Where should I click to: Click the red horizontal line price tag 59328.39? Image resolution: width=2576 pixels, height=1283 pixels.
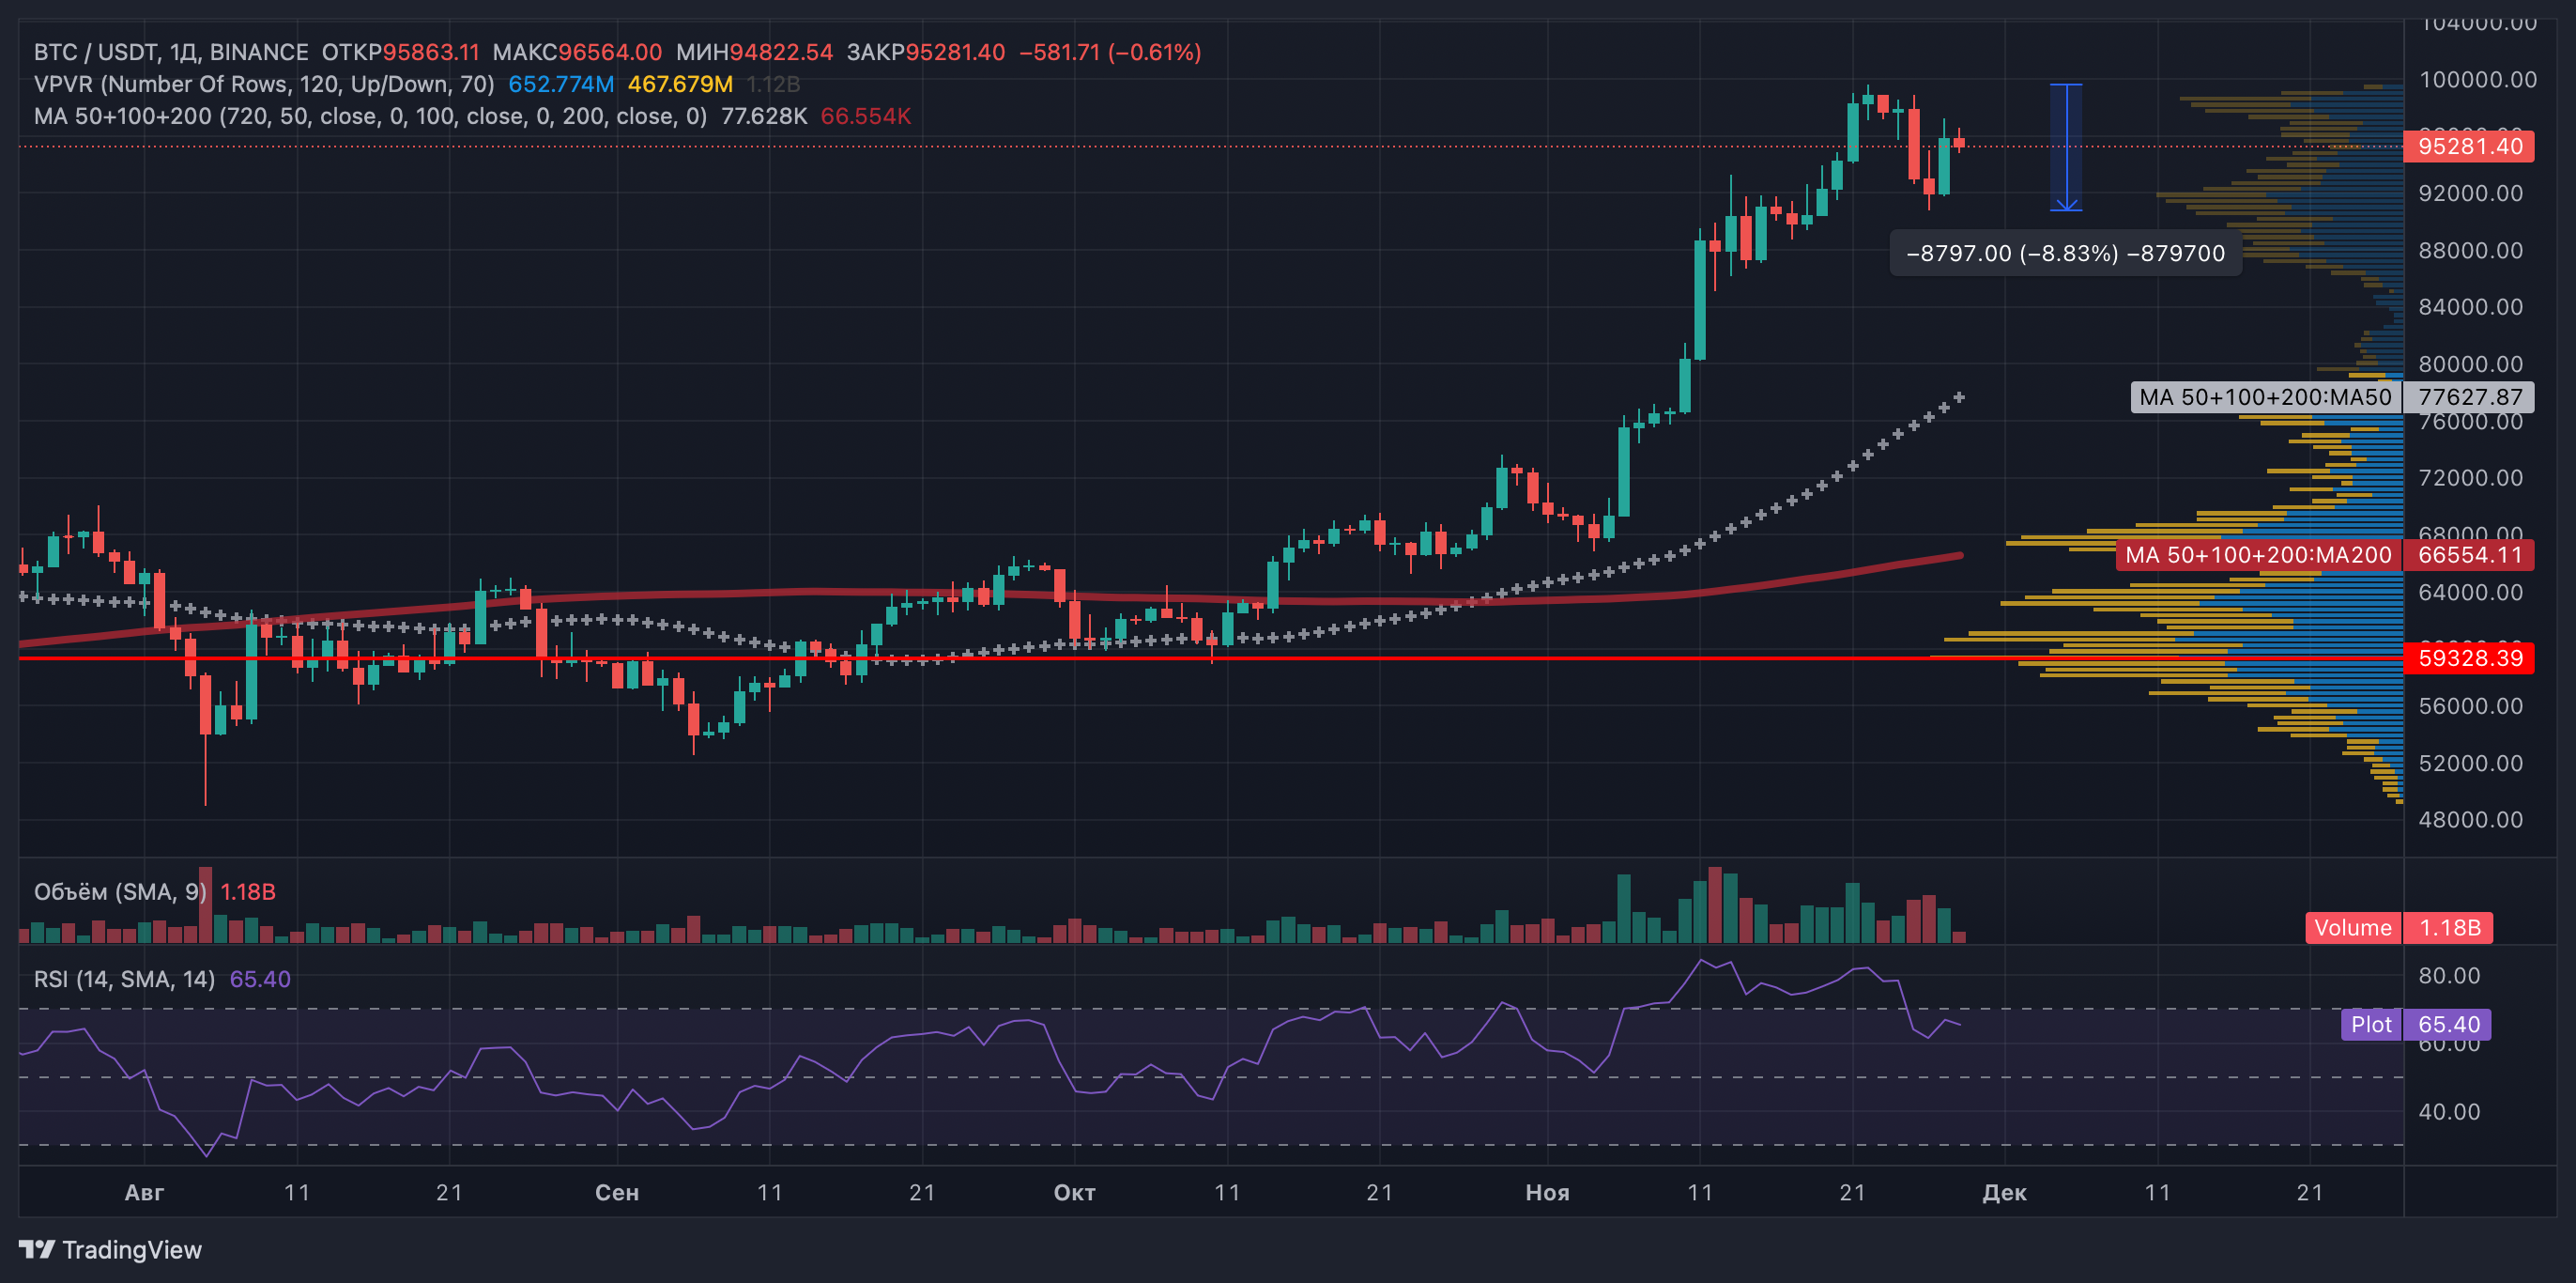[x=2469, y=657]
